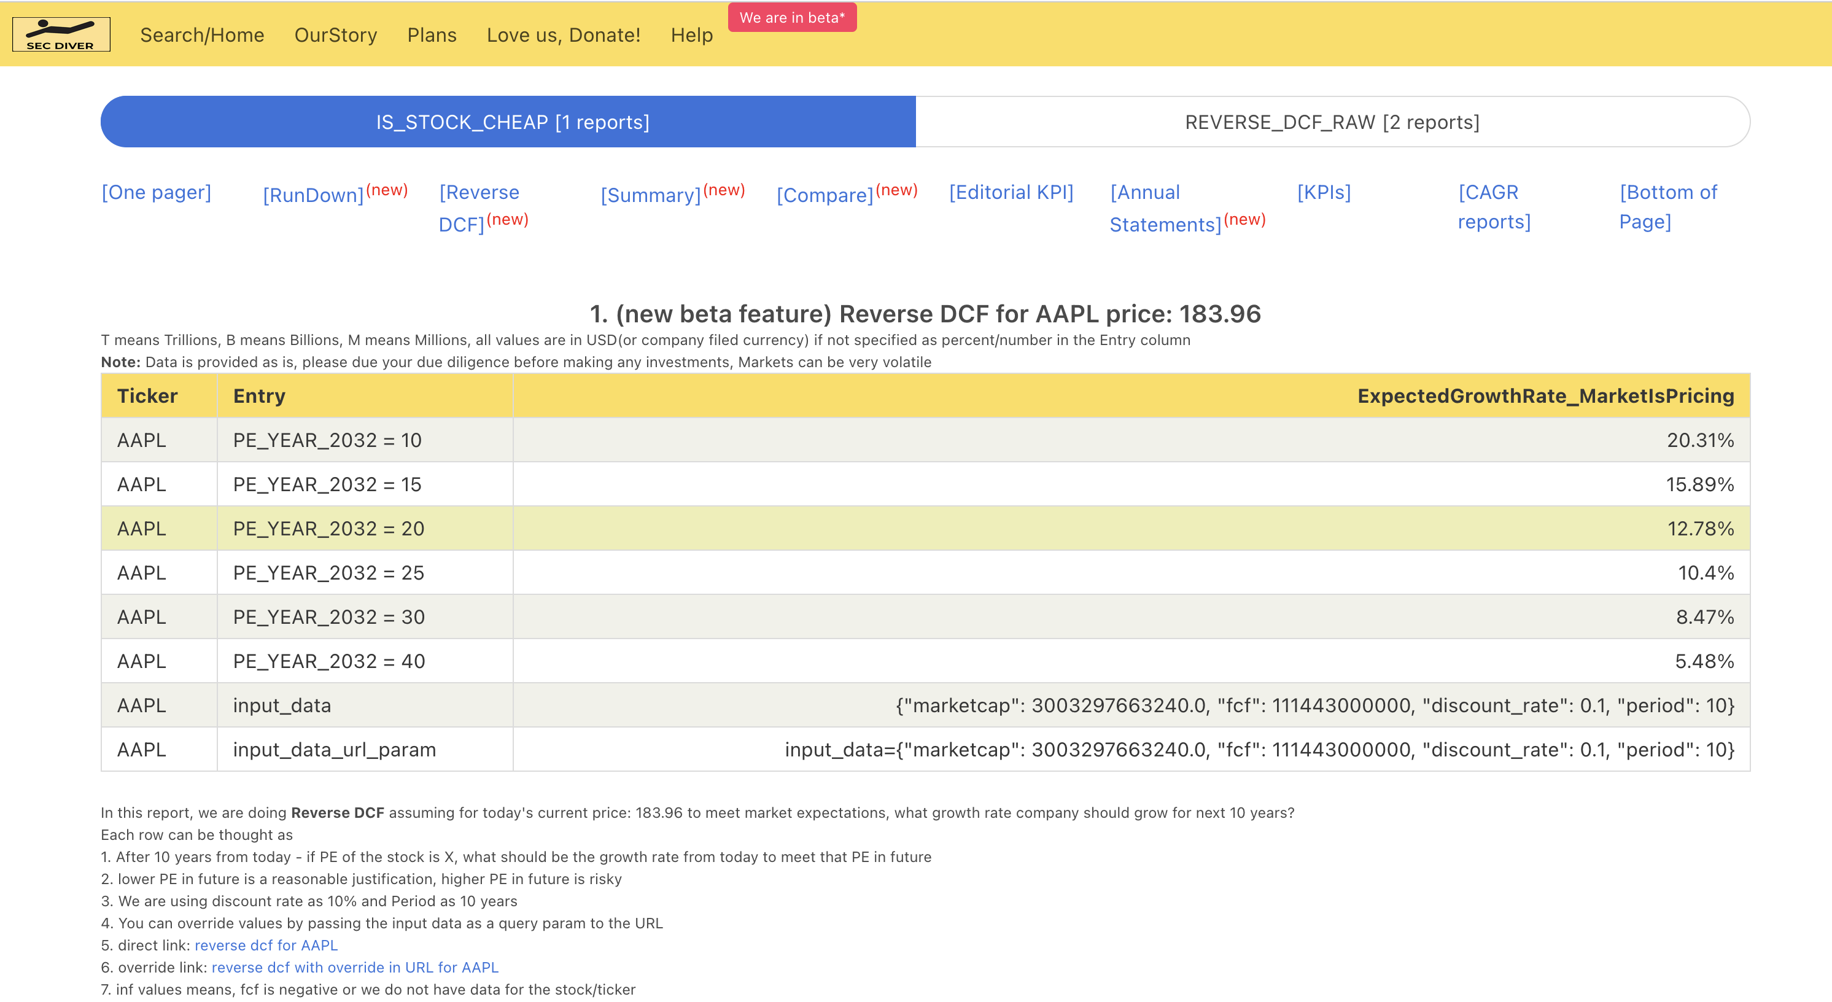Click AAPL ticker in the input_data row
Image resolution: width=1832 pixels, height=1002 pixels.
point(142,705)
